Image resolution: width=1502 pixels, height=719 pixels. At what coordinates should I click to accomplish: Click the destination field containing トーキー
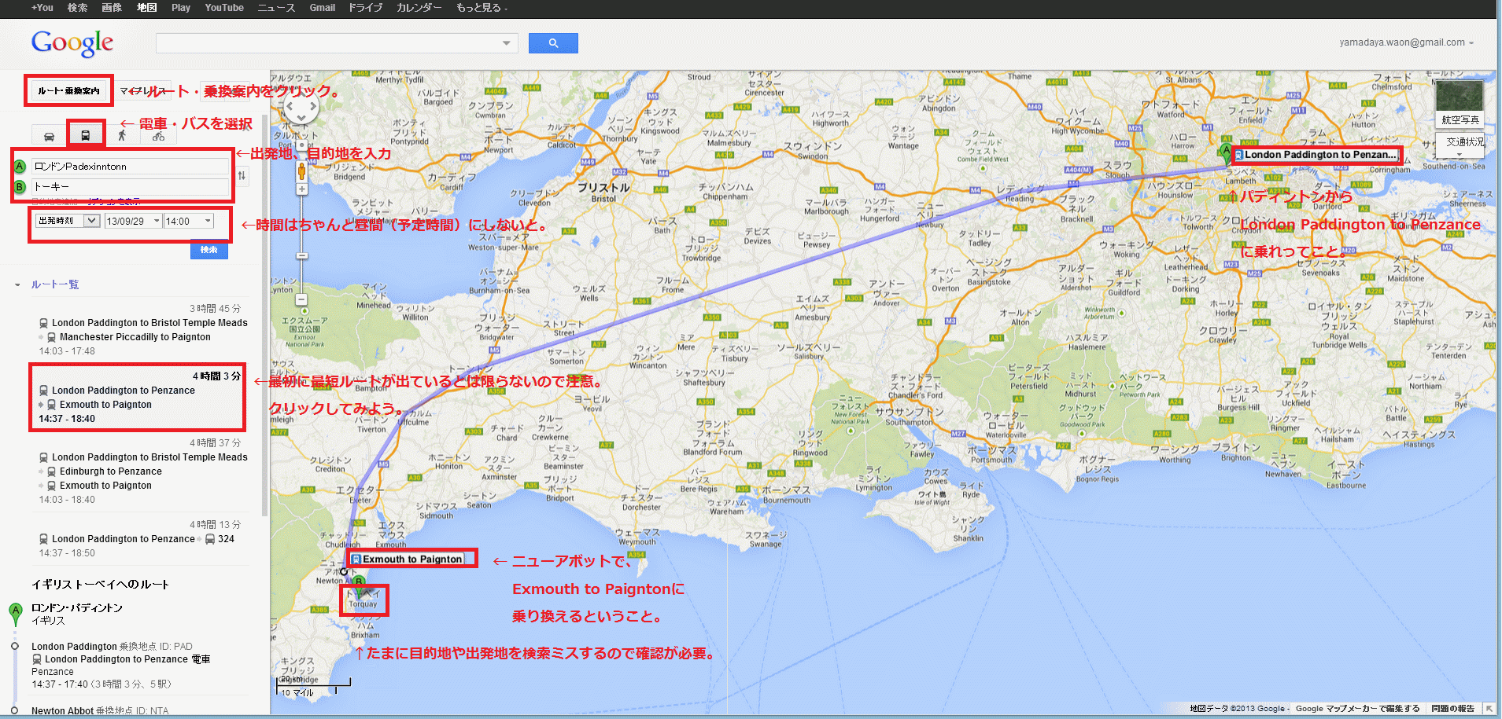click(131, 187)
